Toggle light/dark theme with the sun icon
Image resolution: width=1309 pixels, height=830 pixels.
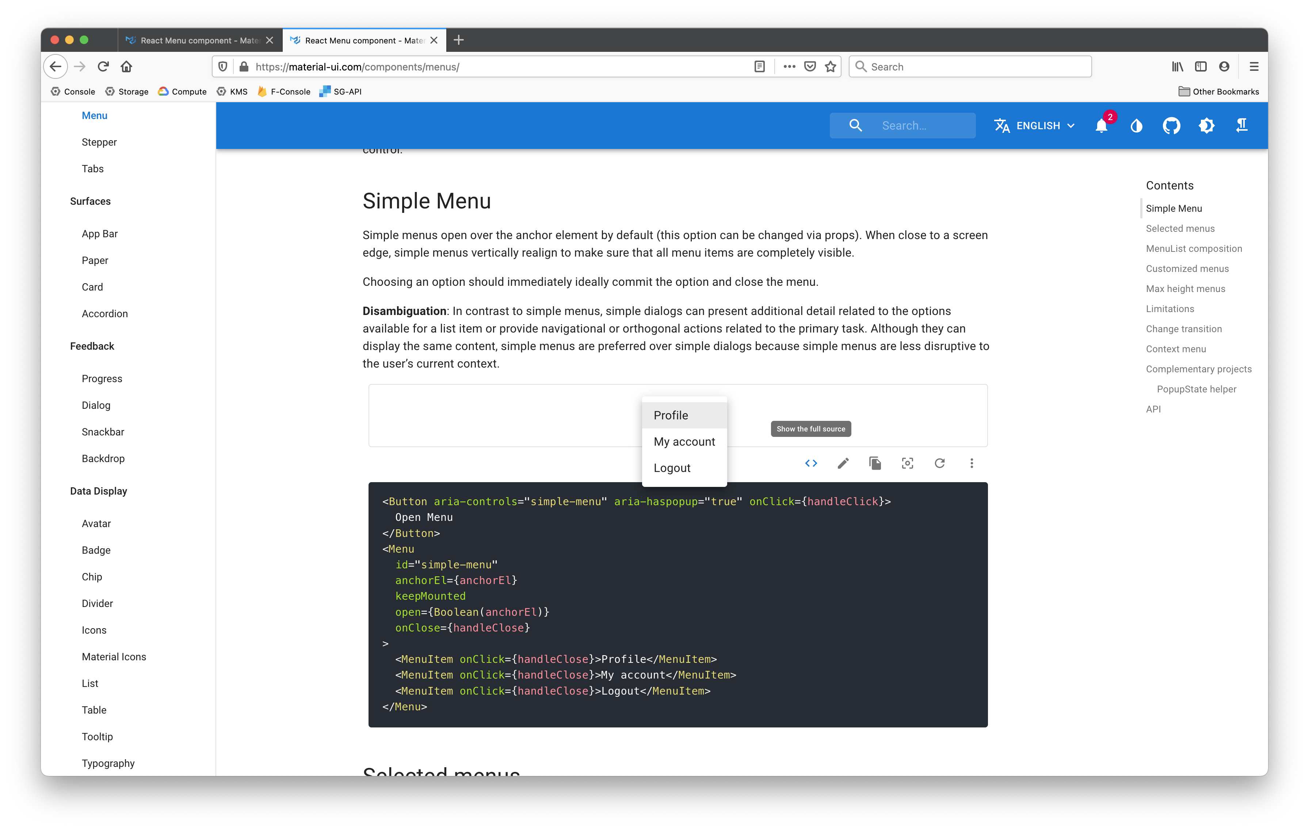(x=1206, y=126)
